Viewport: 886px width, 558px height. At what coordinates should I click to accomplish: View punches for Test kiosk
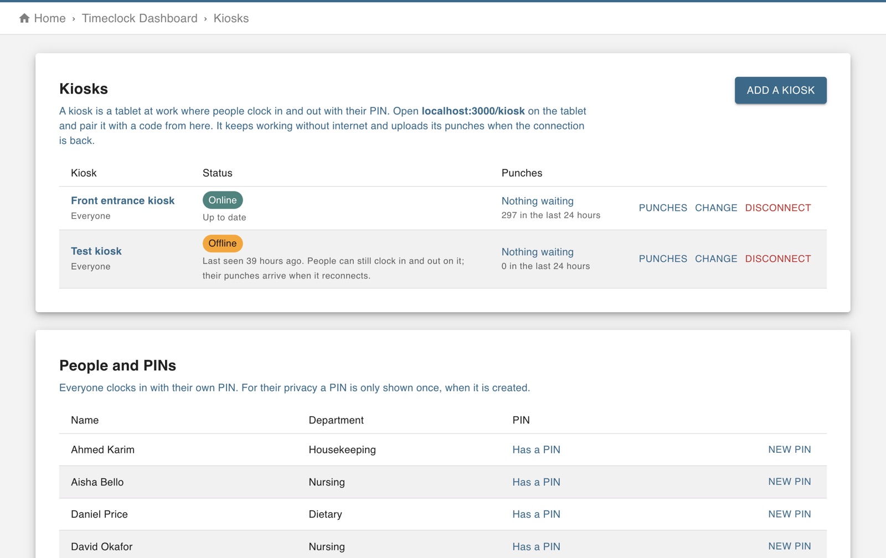tap(663, 259)
